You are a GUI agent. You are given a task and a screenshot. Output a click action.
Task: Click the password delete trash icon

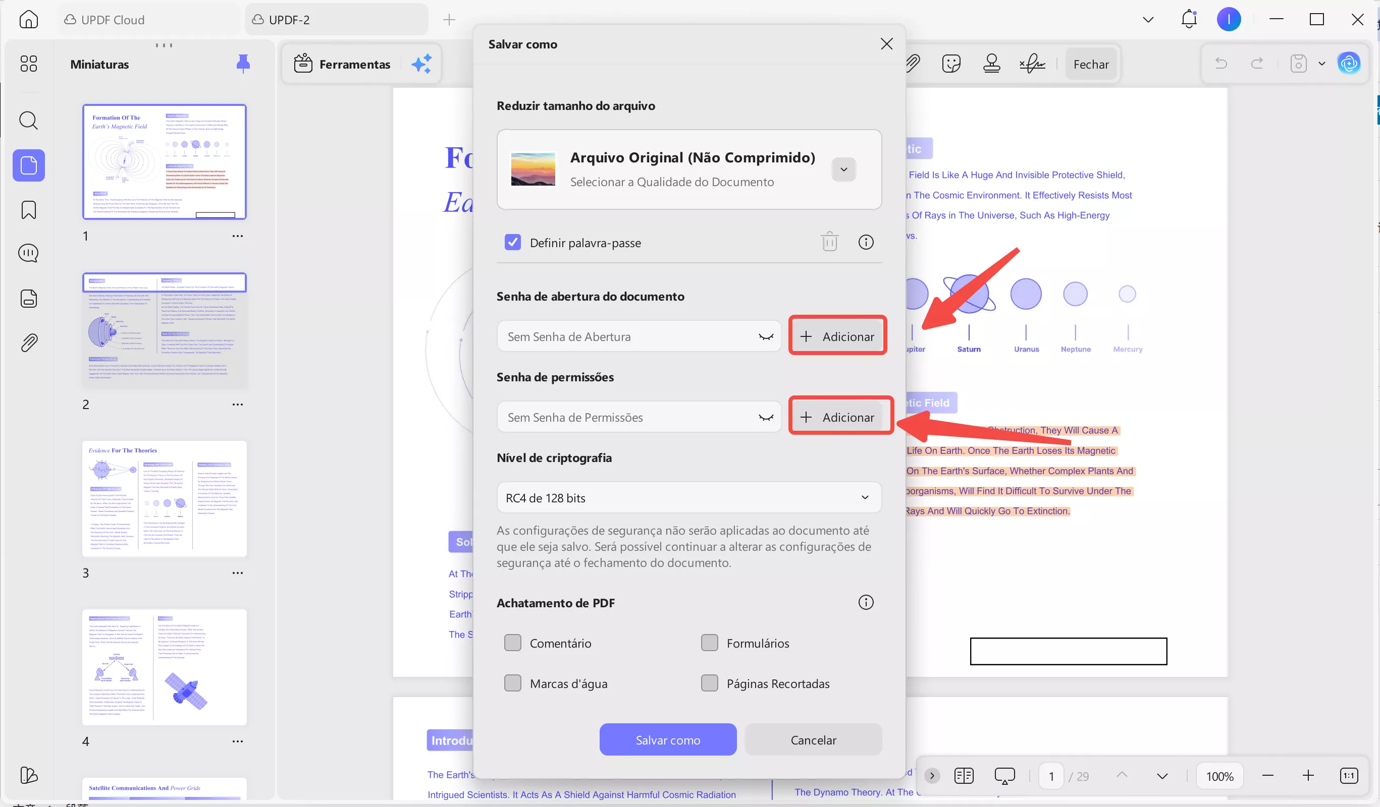[829, 242]
